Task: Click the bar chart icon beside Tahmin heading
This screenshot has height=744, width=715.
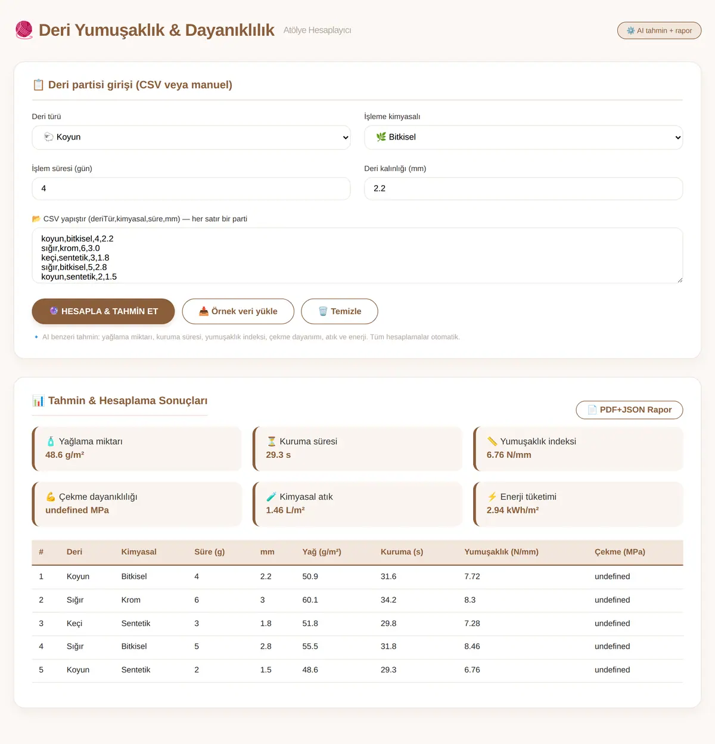Action: click(38, 401)
